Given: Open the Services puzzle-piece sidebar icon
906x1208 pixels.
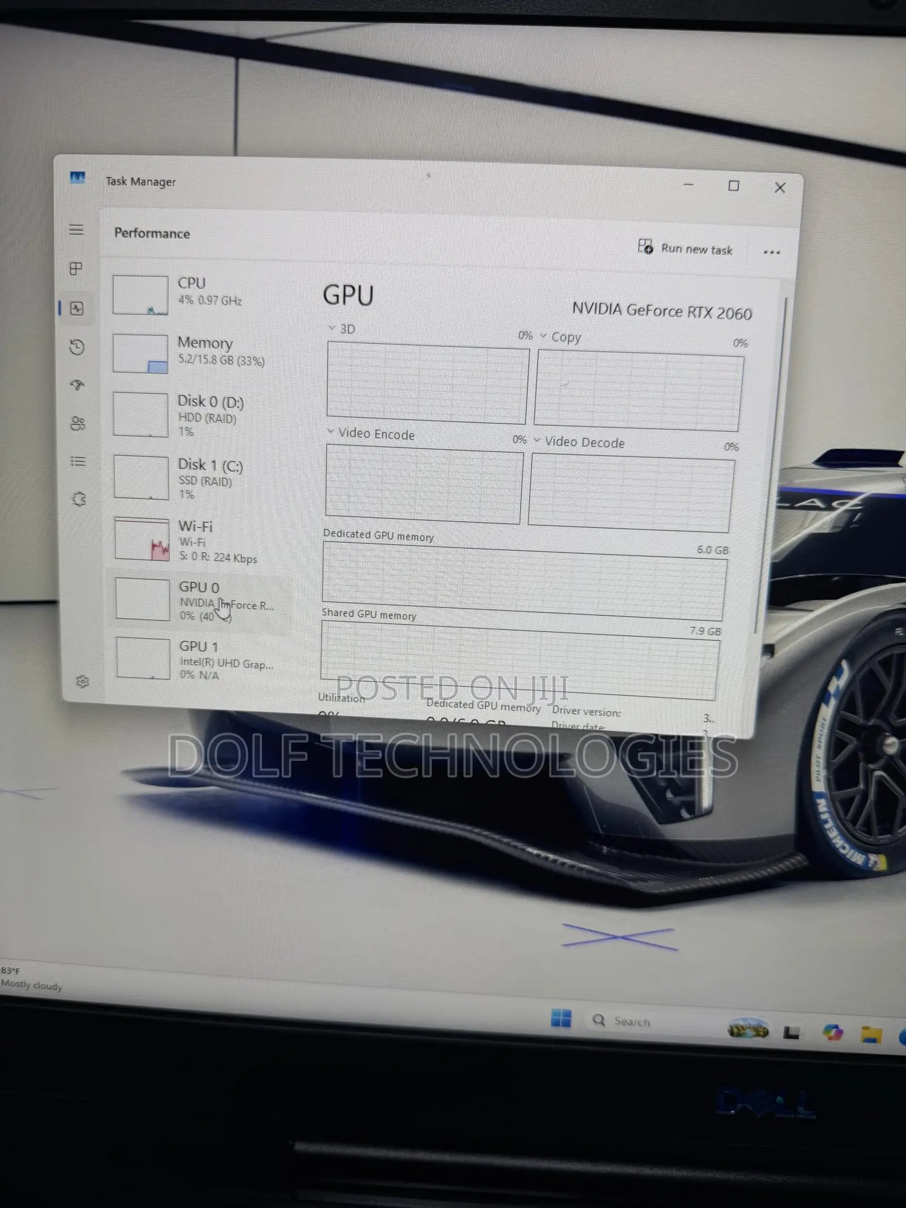Looking at the screenshot, I should (x=79, y=499).
